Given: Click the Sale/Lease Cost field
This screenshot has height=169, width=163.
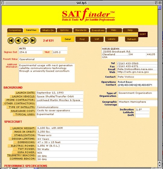Looking at the screenshot, I should point(60,111).
